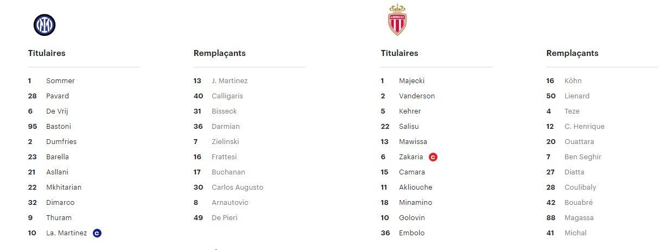Select Arnautovic on the Inter bench
Viewport: 666px width, 250px height.
click(x=230, y=203)
